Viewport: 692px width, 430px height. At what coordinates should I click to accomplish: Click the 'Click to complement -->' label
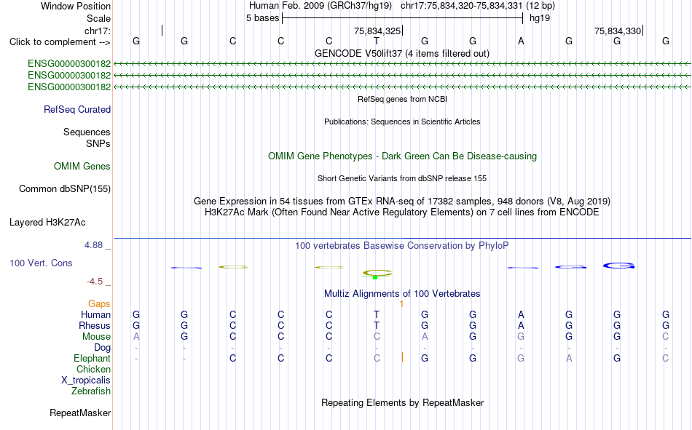click(x=60, y=42)
